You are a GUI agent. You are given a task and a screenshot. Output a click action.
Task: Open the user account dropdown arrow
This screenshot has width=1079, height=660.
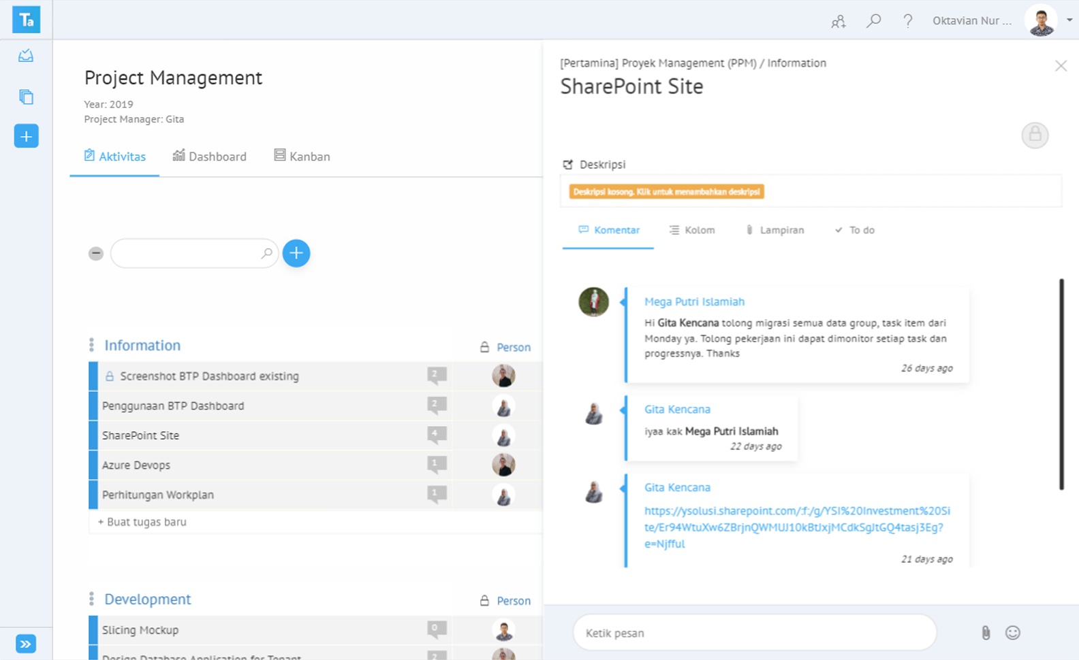[x=1069, y=20]
